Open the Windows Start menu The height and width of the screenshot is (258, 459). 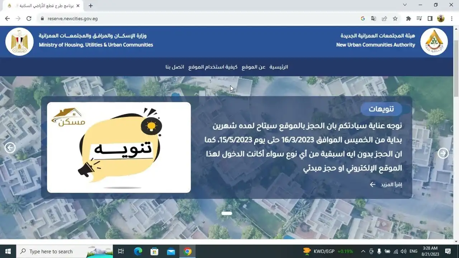(8, 251)
